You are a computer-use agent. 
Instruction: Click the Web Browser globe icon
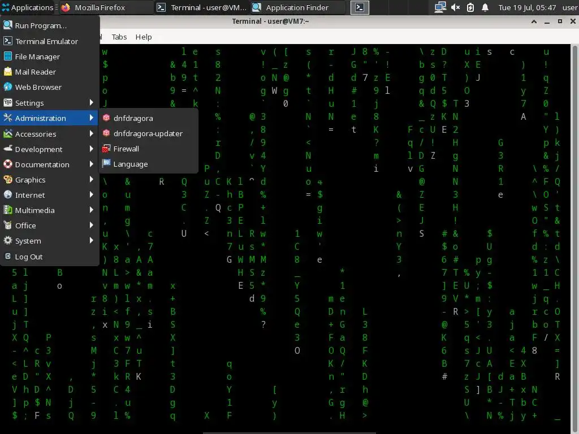point(8,86)
